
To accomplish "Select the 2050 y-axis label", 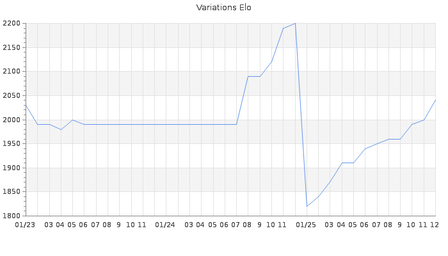I will [12, 96].
